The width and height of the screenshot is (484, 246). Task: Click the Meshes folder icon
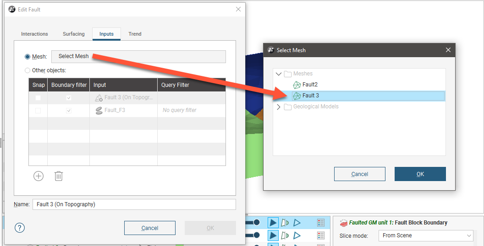[288, 74]
